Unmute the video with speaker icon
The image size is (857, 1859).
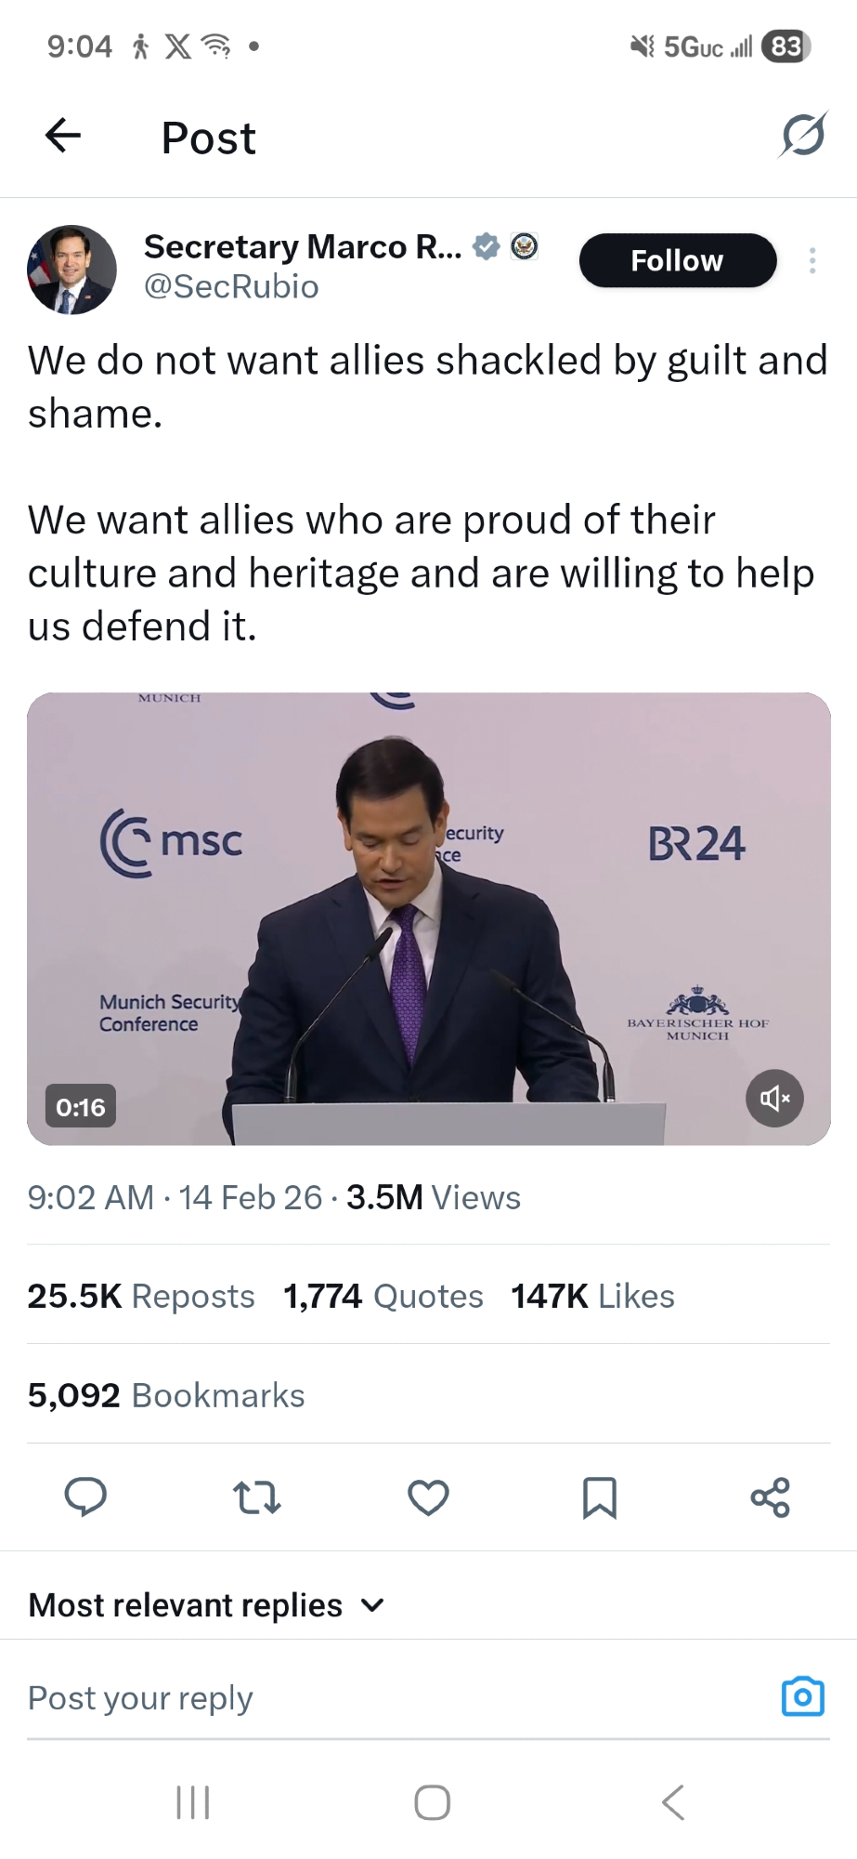[774, 1099]
